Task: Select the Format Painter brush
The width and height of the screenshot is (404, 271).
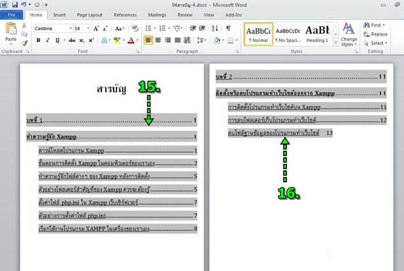Action: pyautogui.click(x=24, y=43)
